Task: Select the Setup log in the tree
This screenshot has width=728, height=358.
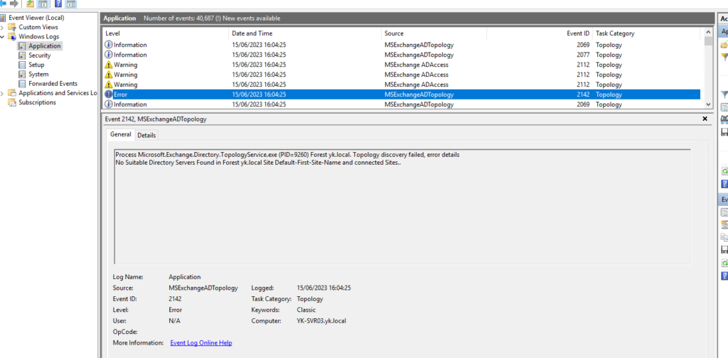Action: point(36,65)
